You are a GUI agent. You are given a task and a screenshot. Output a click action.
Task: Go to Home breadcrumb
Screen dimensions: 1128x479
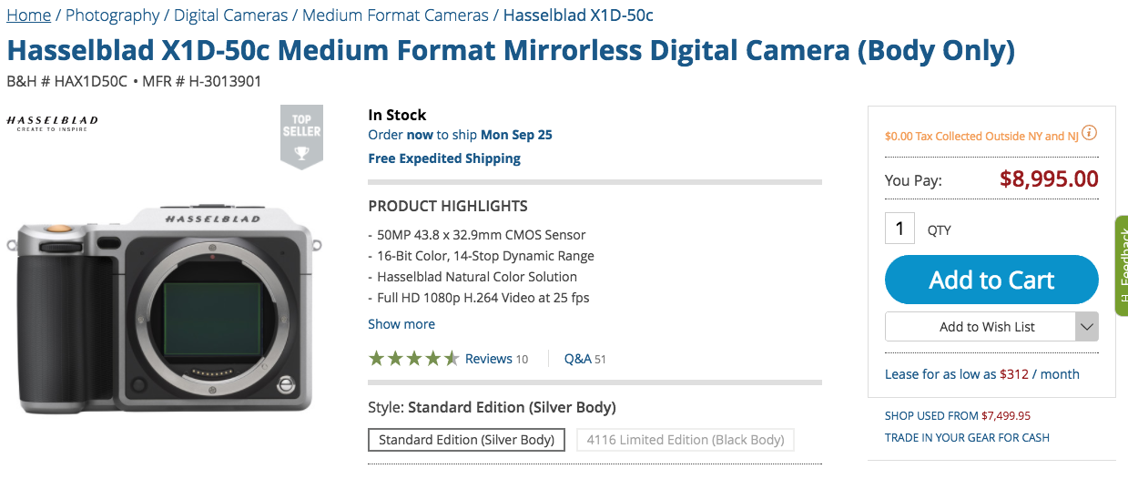point(28,15)
